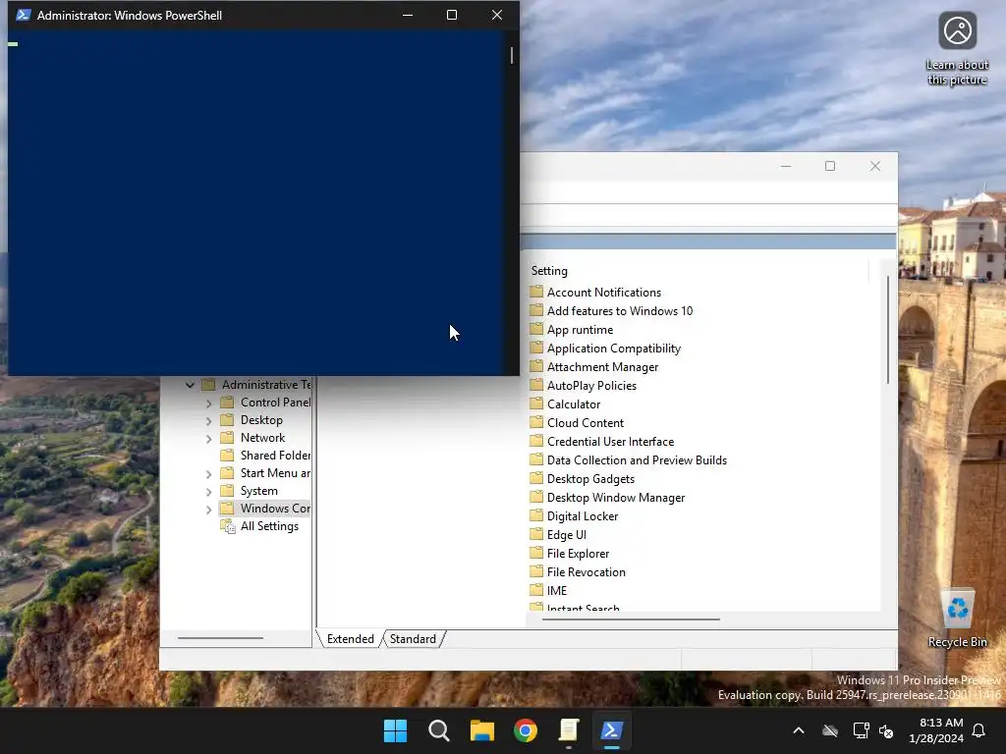Open the Windows Start menu
1006x754 pixels.
pyautogui.click(x=395, y=730)
